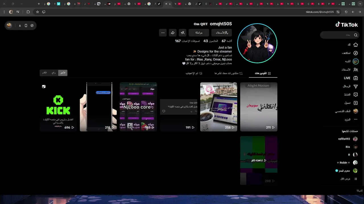Image resolution: width=364 pixels, height=204 pixels.
Task: Open the browser profile avatar
Action: (11, 12)
